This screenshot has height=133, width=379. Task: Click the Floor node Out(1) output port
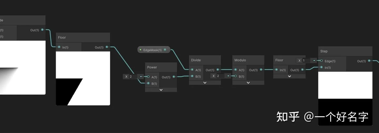[x=107, y=47]
